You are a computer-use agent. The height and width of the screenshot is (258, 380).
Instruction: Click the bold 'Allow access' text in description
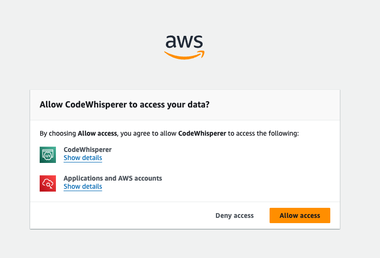97,133
